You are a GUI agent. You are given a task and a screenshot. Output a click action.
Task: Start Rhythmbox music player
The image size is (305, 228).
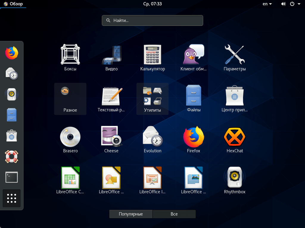234,178
